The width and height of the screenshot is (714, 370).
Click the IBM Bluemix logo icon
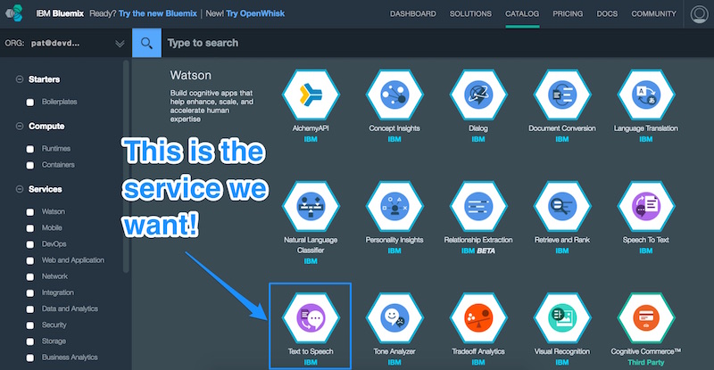14,13
